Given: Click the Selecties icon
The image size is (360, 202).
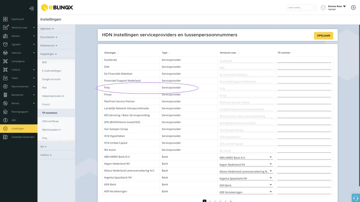Looking at the screenshot, I should tap(5, 53).
